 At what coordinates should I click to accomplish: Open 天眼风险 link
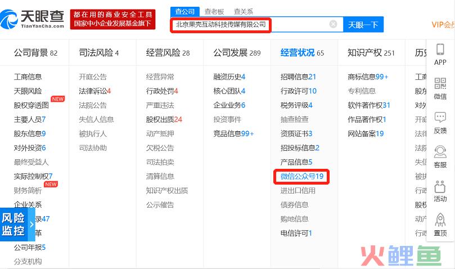(28, 91)
